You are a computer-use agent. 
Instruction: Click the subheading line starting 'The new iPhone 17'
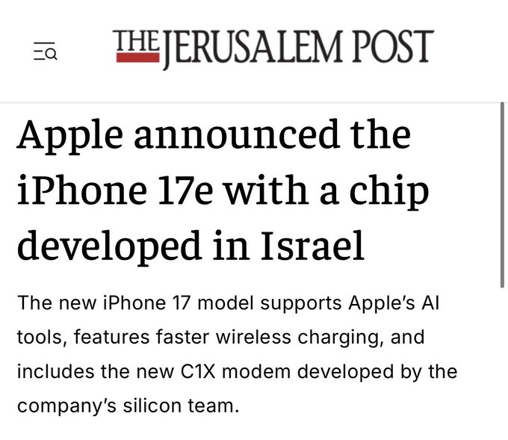229,303
